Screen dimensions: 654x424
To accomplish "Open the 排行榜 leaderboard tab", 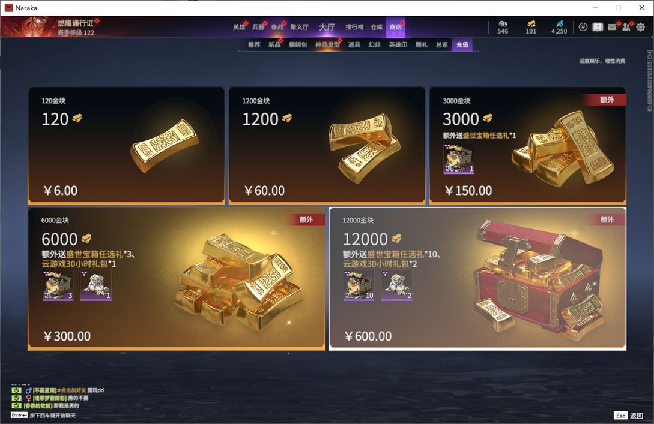I will point(354,27).
